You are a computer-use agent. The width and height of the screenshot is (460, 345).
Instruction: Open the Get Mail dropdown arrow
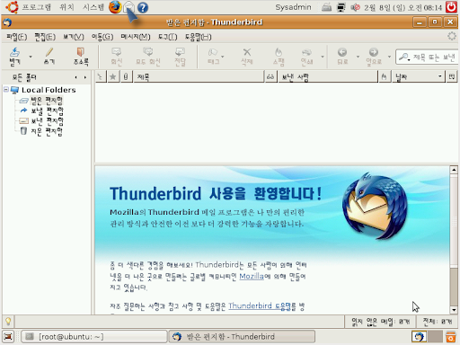click(31, 57)
